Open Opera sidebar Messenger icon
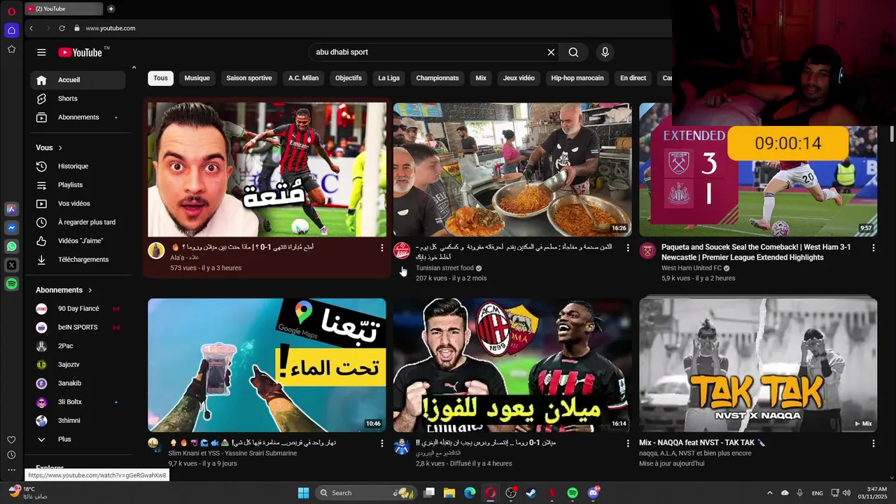Screen dimensions: 896x504 coord(11,228)
